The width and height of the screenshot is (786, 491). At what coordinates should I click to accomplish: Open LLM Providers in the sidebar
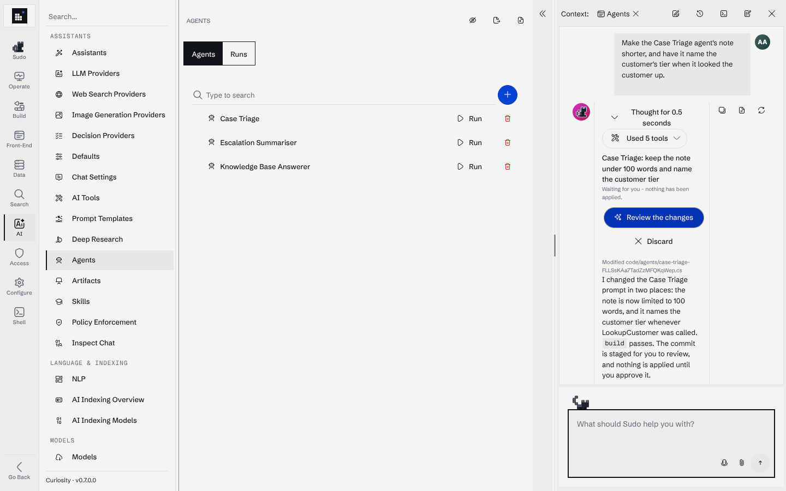[x=110, y=74]
